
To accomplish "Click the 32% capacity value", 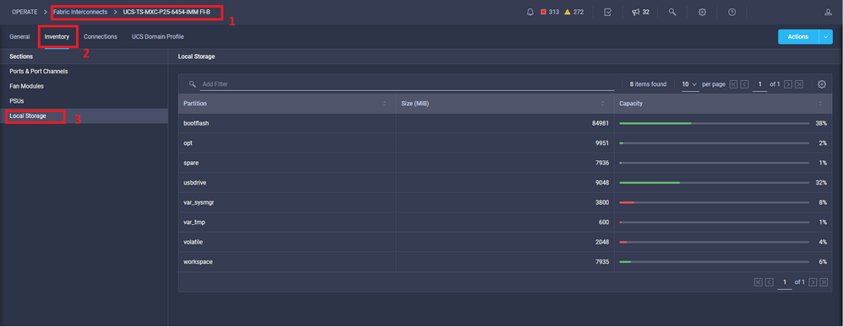I will point(821,183).
